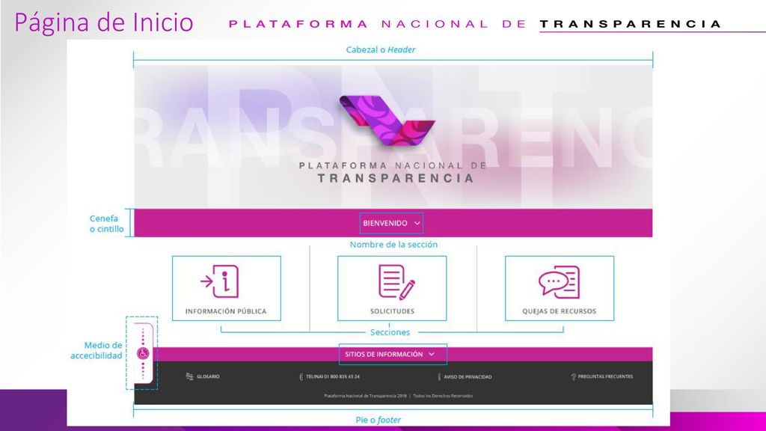Click the 'Nombre de la sección' annotation text
The image size is (766, 431).
[x=393, y=245]
